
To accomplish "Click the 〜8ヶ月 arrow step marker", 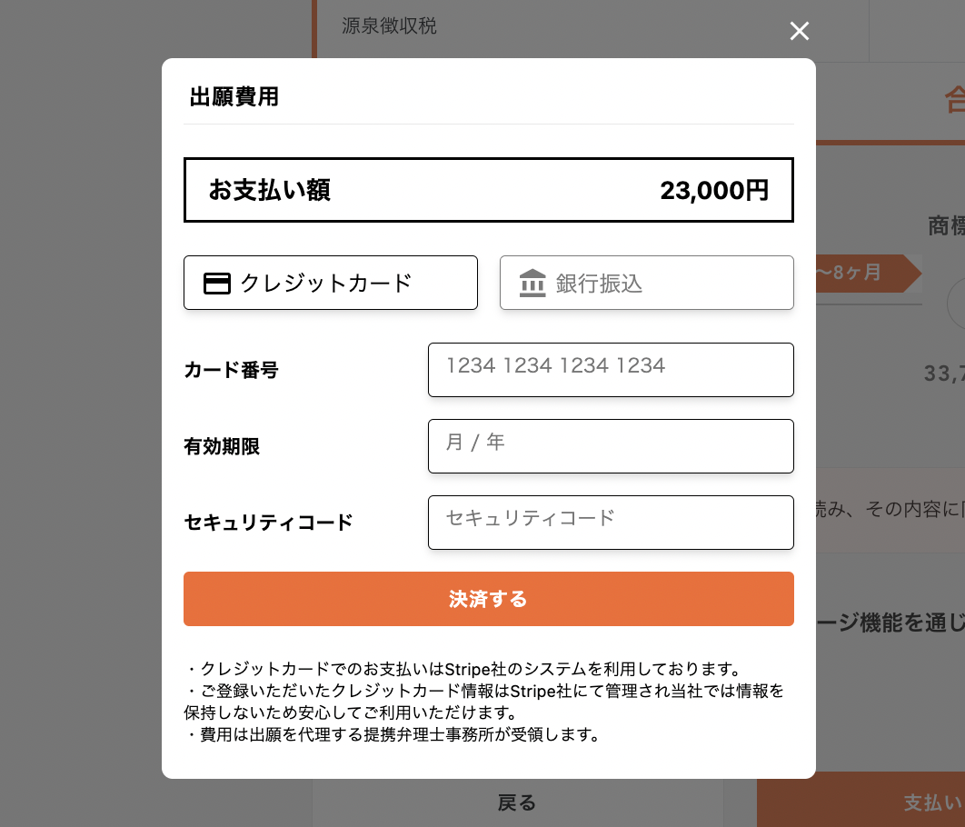I will (863, 273).
